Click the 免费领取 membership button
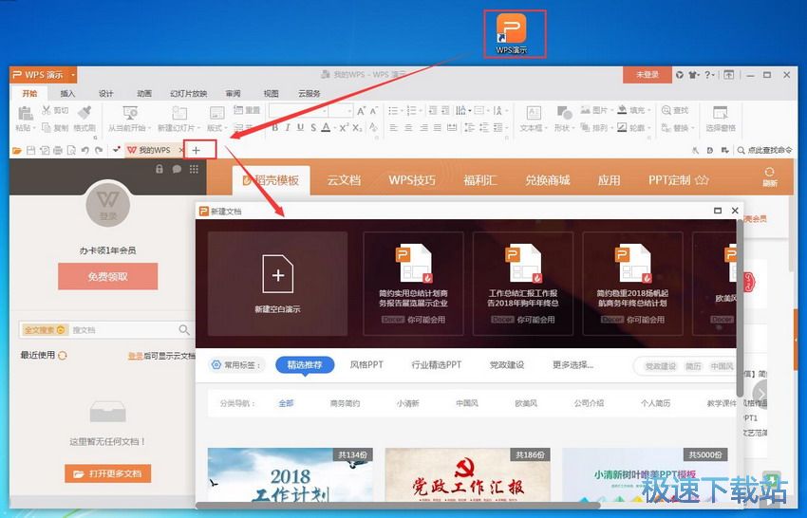807x518 pixels. click(x=107, y=277)
